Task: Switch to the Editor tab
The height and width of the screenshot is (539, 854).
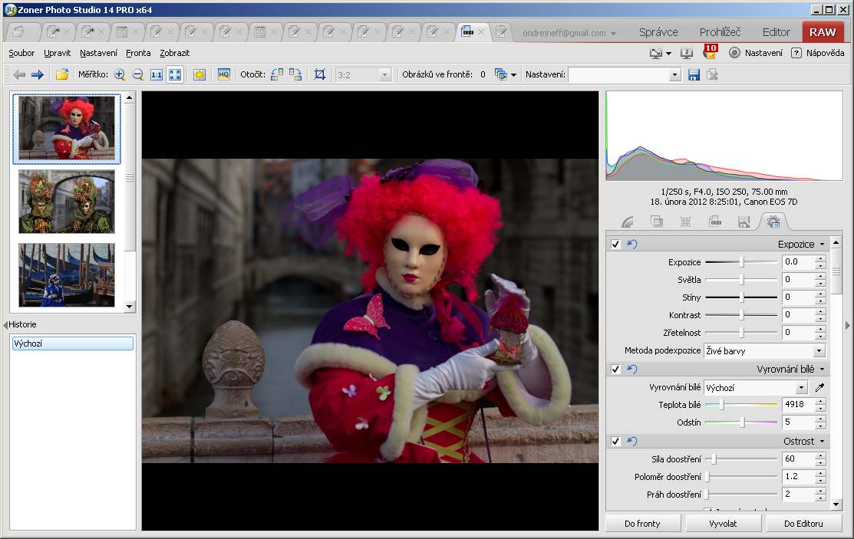Action: tap(776, 32)
